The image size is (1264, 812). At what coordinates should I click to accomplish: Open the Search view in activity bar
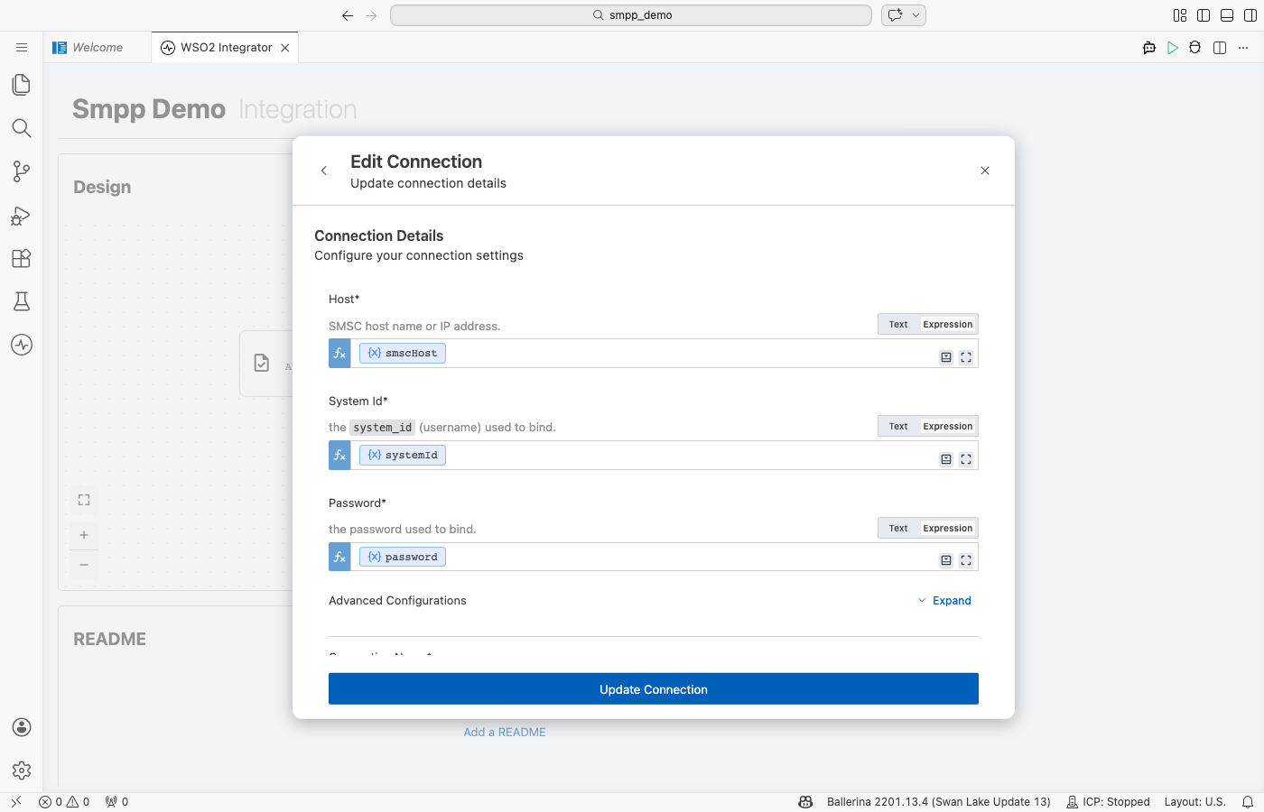pyautogui.click(x=22, y=128)
